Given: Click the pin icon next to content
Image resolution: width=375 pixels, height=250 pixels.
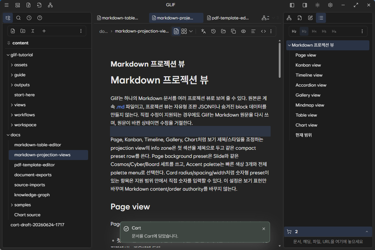Looking at the screenshot, I should point(8,43).
